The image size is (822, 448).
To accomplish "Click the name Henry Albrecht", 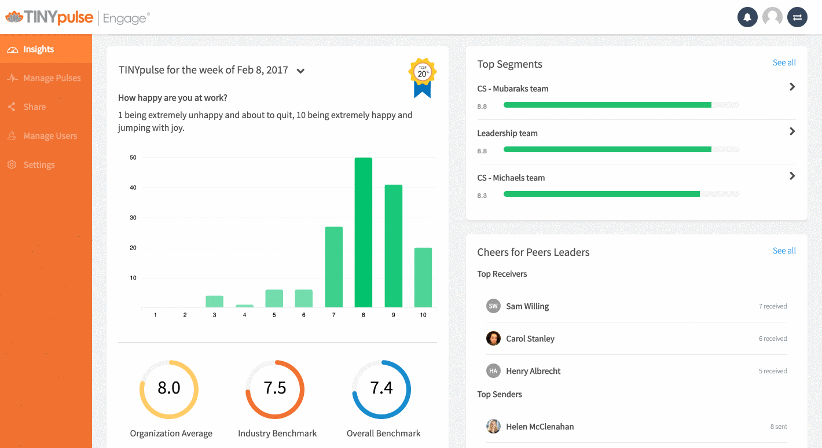I will tap(533, 371).
